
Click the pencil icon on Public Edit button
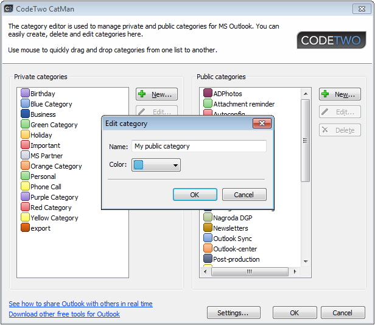tap(325, 112)
